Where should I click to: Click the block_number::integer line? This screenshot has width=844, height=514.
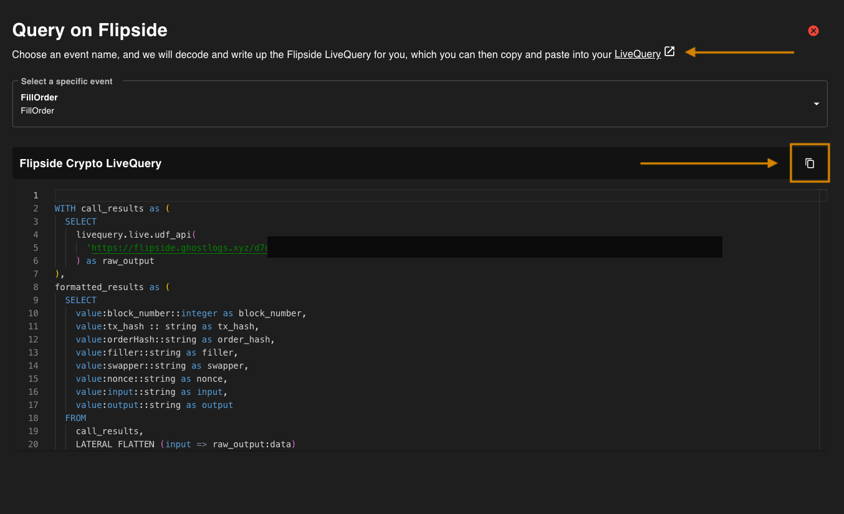[x=191, y=313]
